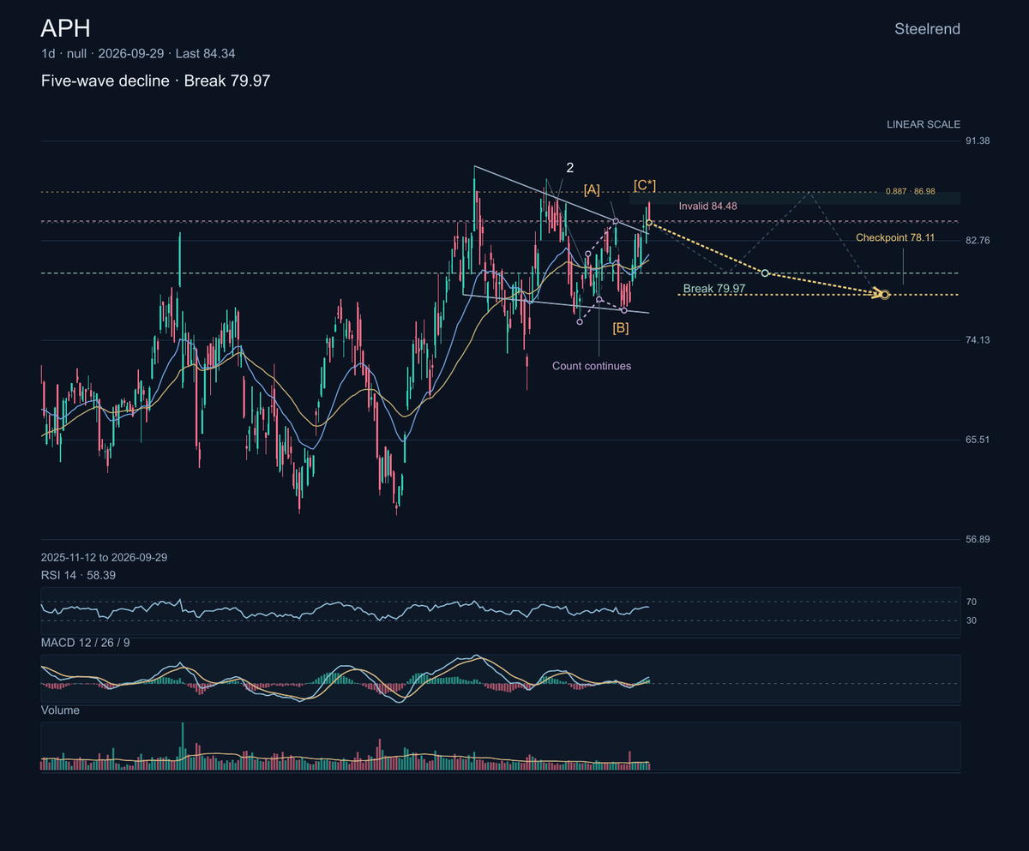Click the 'MACD 12 / 26 / 9' indicator label

point(86,642)
